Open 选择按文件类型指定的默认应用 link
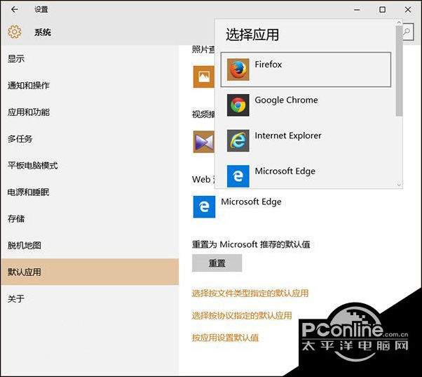The width and height of the screenshot is (422, 377). pos(250,293)
